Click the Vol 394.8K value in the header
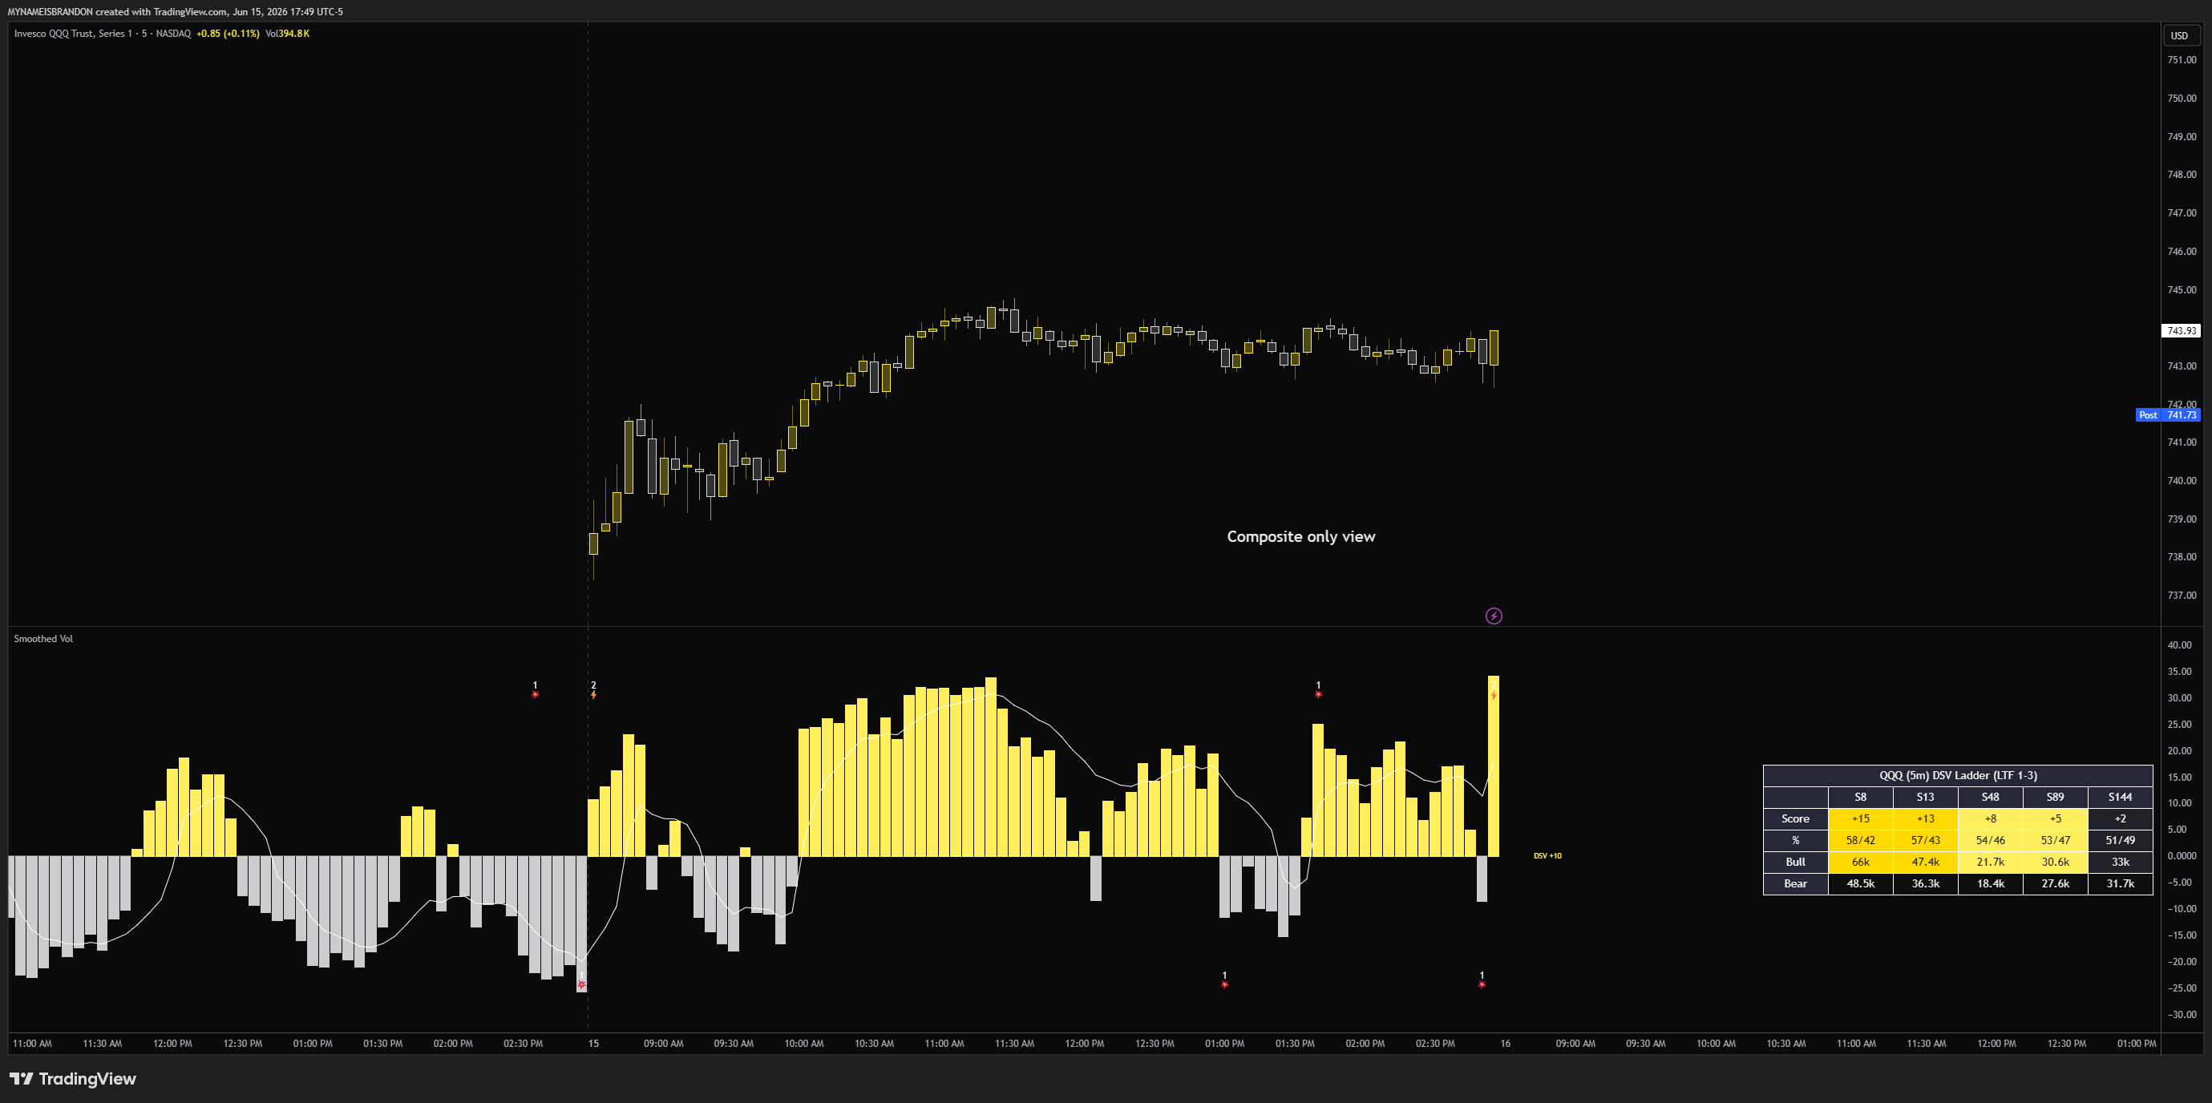 (288, 34)
